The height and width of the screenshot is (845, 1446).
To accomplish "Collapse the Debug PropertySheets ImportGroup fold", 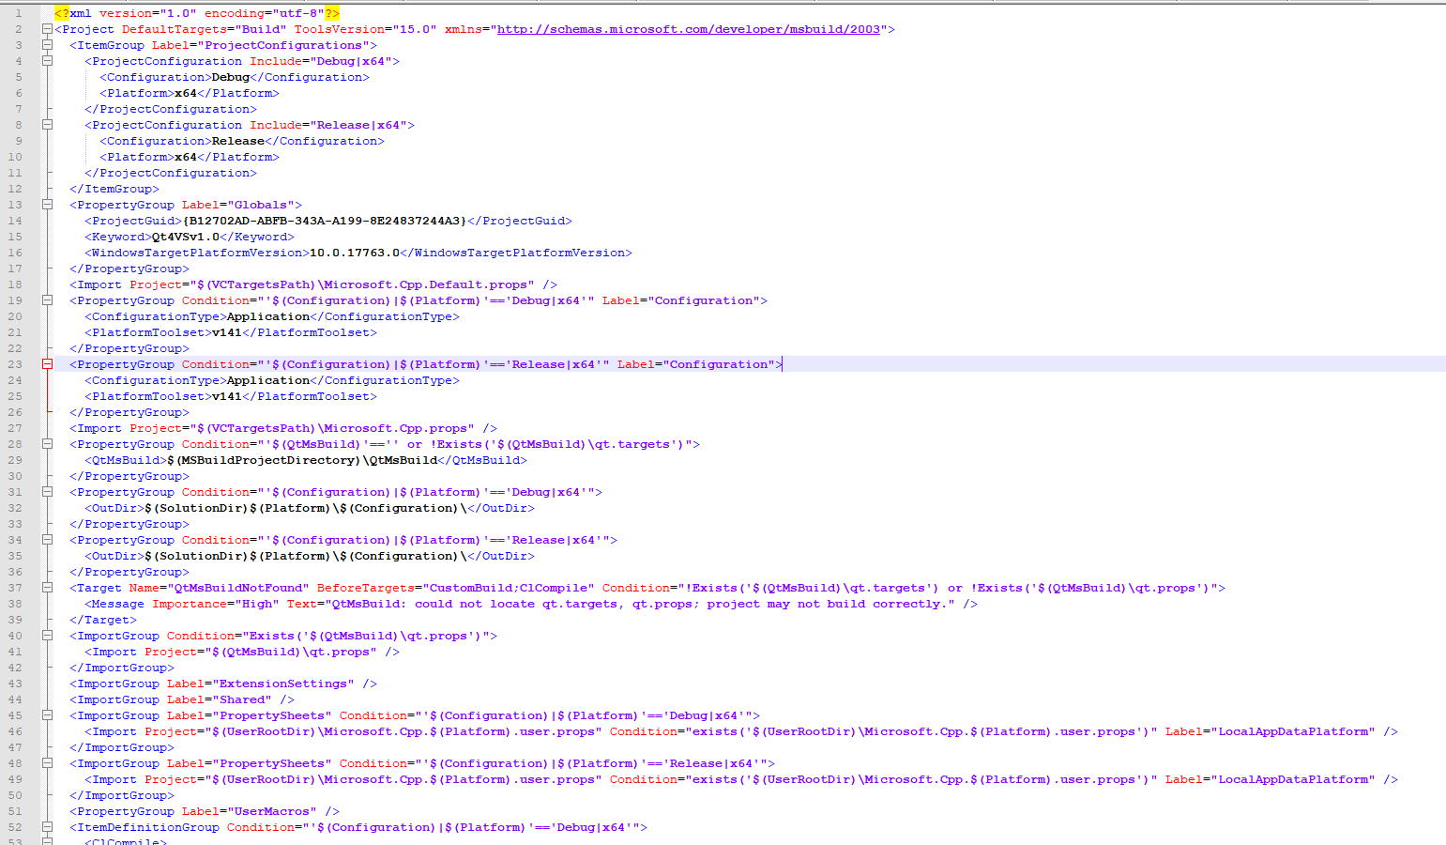I will [x=47, y=715].
